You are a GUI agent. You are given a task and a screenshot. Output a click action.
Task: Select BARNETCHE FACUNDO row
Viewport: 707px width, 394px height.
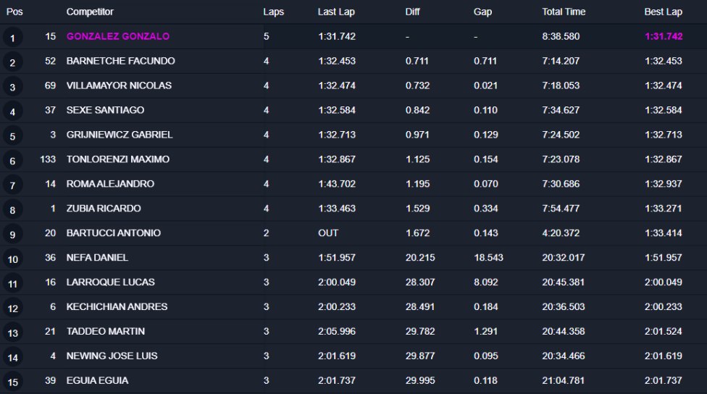(x=353, y=61)
